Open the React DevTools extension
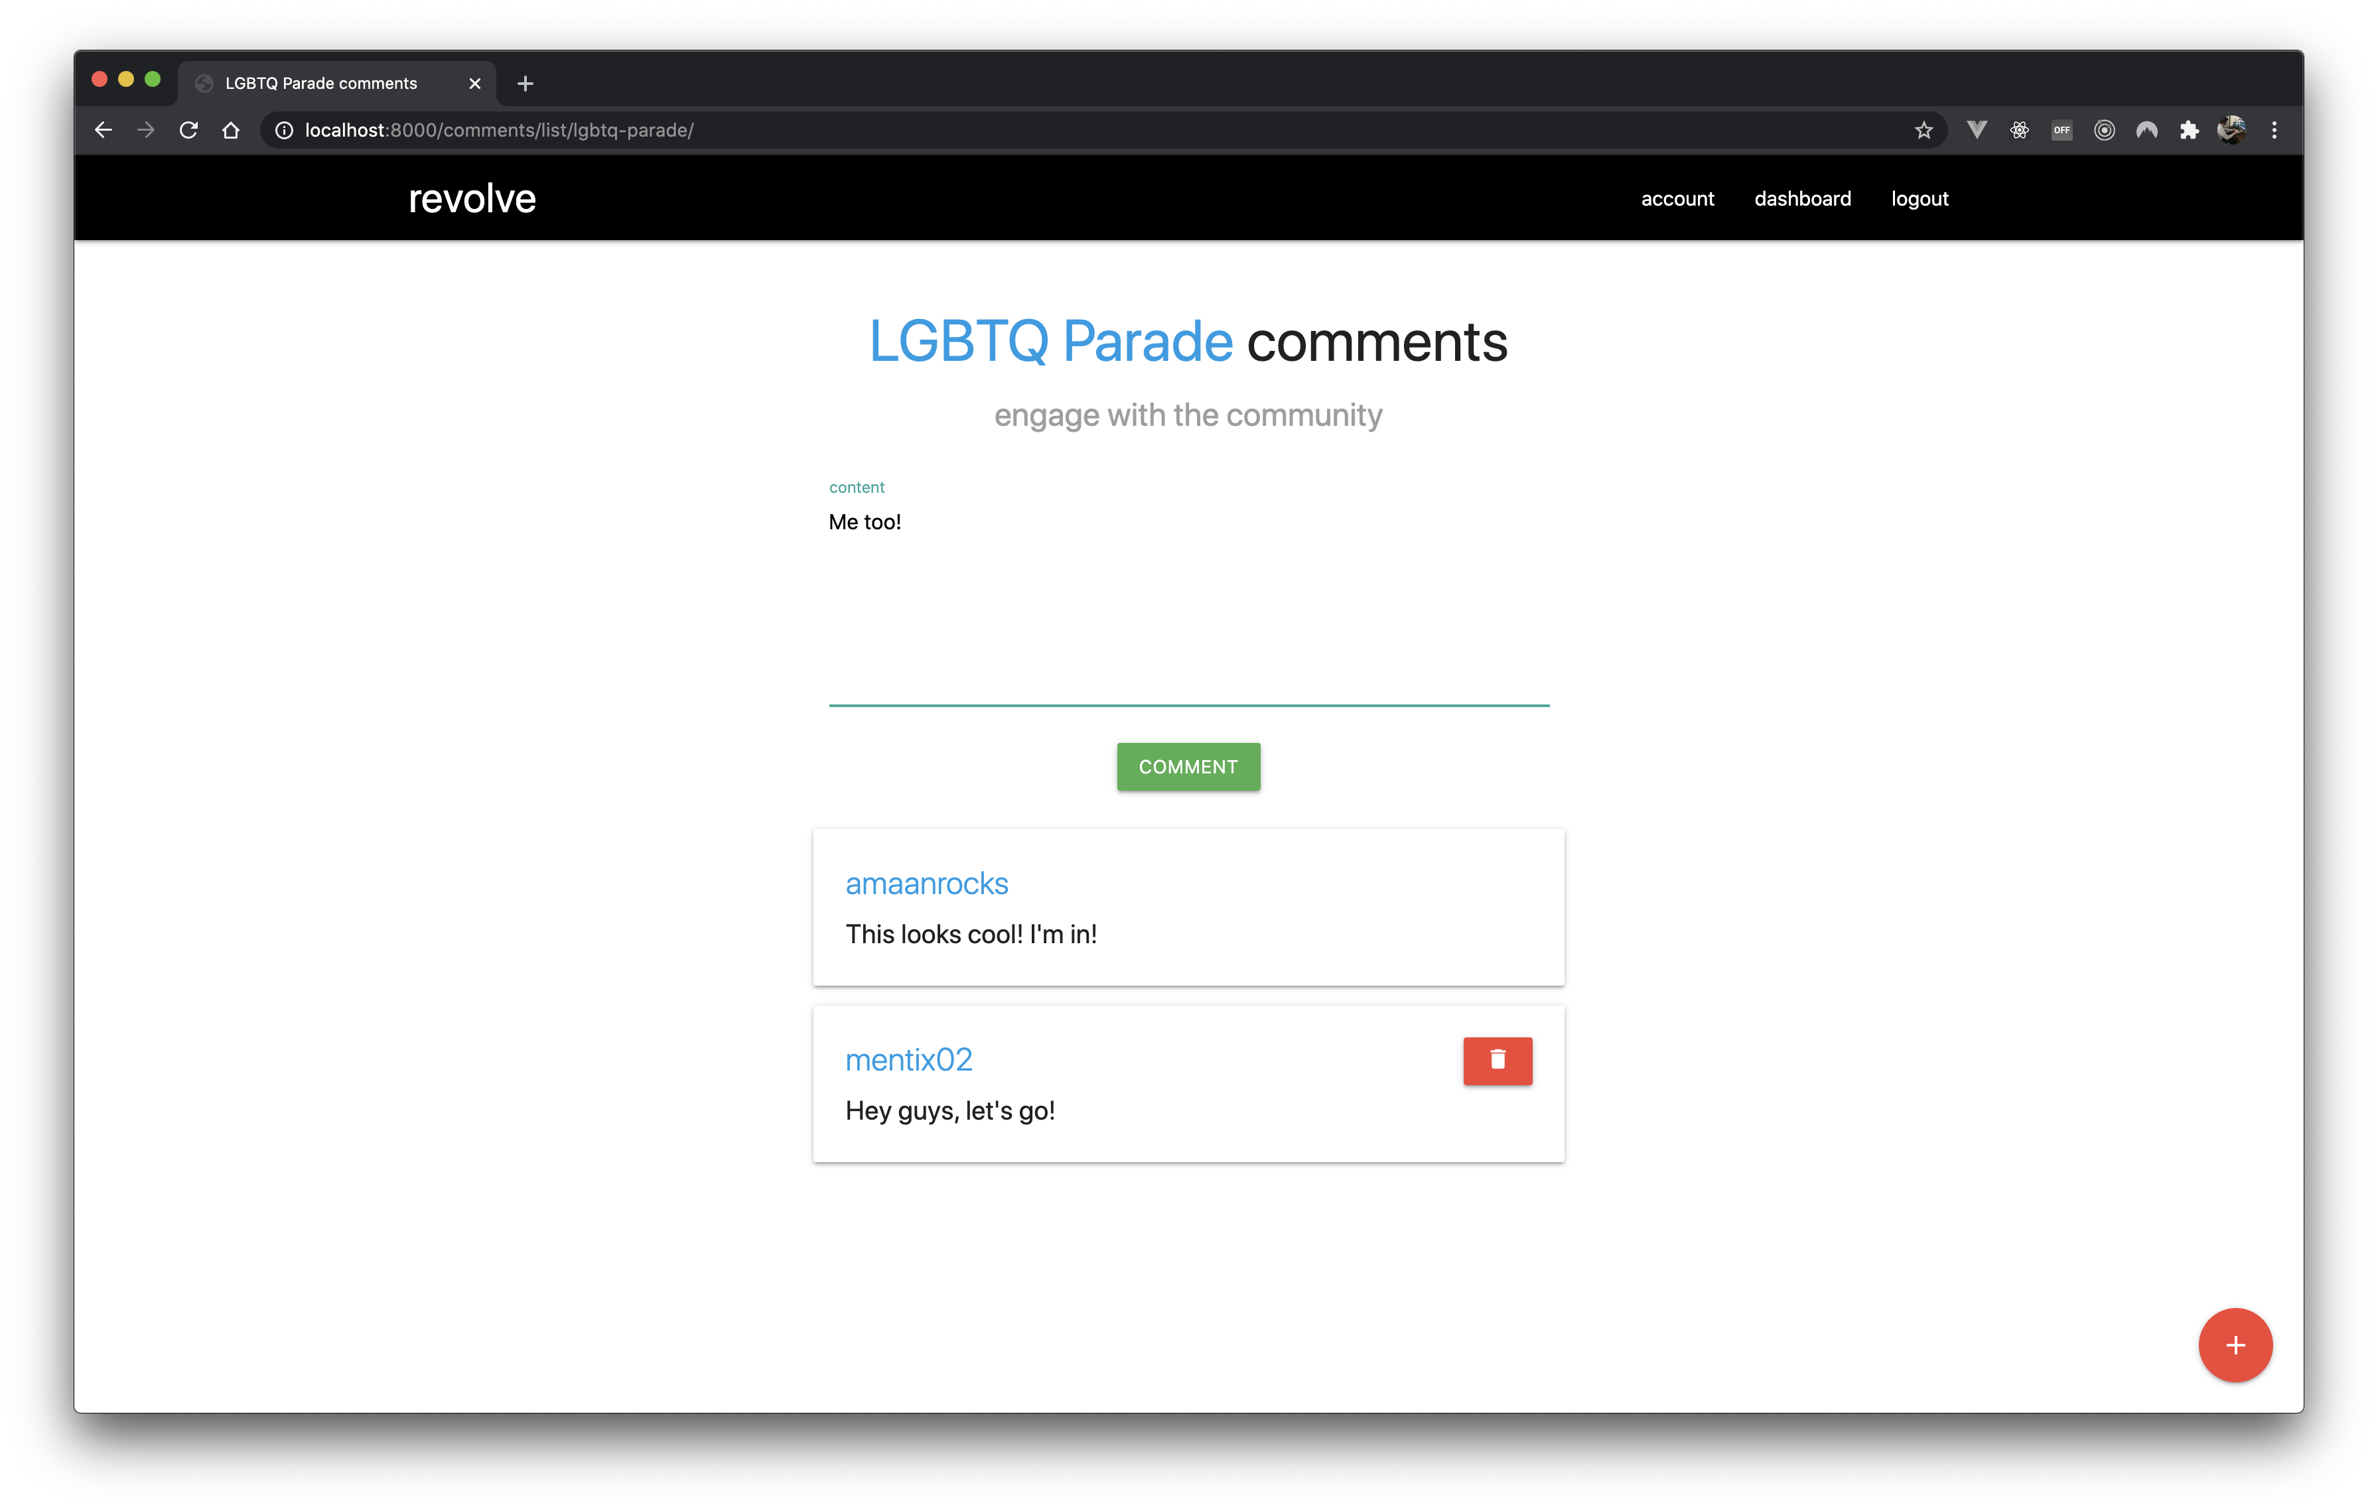Viewport: 2378px width, 1511px height. pos(2018,130)
